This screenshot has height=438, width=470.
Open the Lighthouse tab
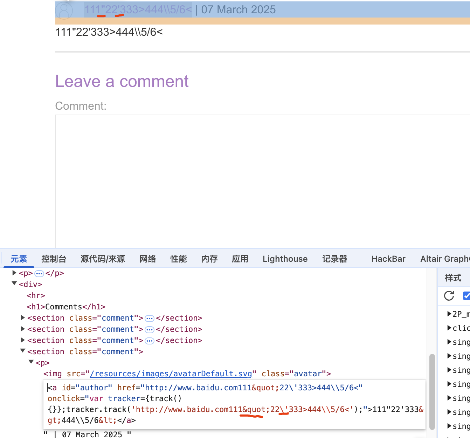pyautogui.click(x=285, y=259)
